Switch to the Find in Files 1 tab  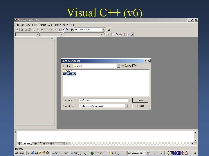click(49, 144)
